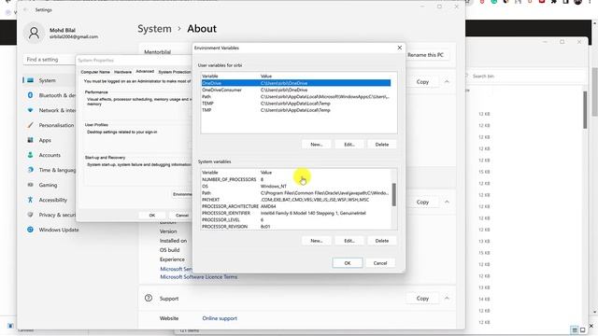
Task: Close the Environment Variables dialog
Action: [x=399, y=48]
